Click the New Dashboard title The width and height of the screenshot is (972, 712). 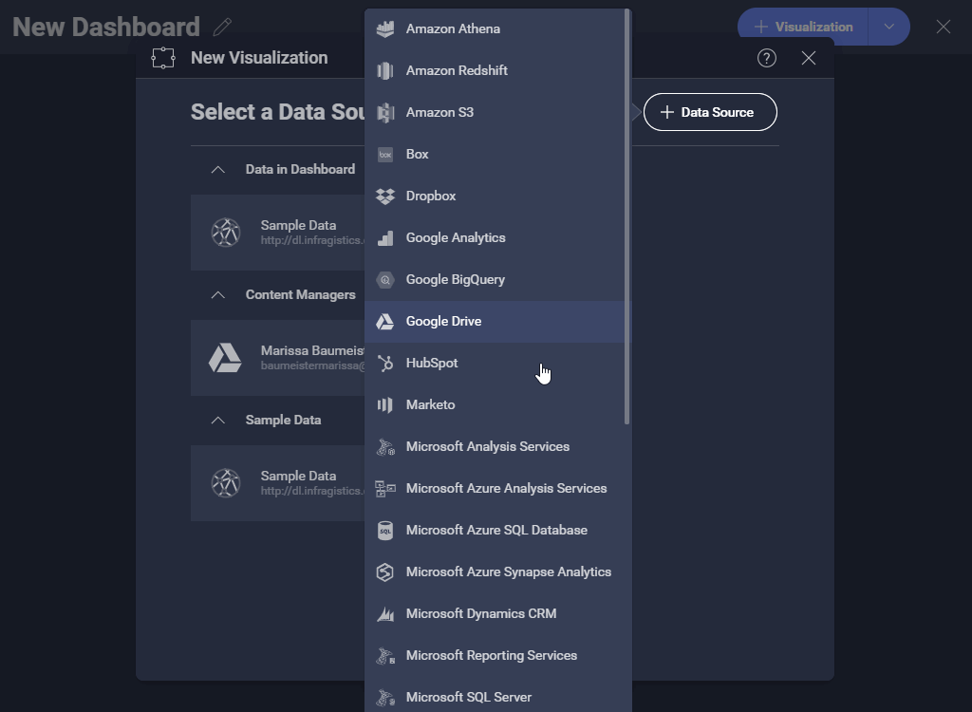(106, 27)
